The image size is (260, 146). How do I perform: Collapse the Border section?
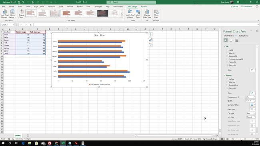pyautogui.click(x=225, y=75)
